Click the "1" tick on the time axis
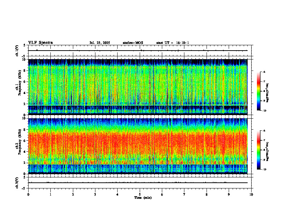Screen dimensions: 283x218 pos(50,194)
